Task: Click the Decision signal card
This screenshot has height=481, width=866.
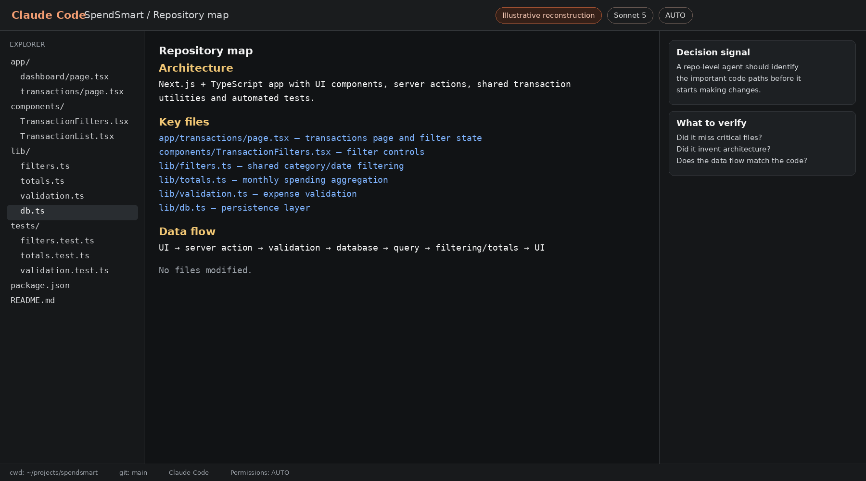Action: pos(762,73)
